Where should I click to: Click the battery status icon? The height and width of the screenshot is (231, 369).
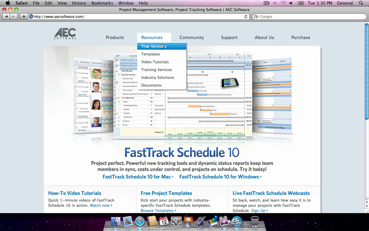coord(301,3)
